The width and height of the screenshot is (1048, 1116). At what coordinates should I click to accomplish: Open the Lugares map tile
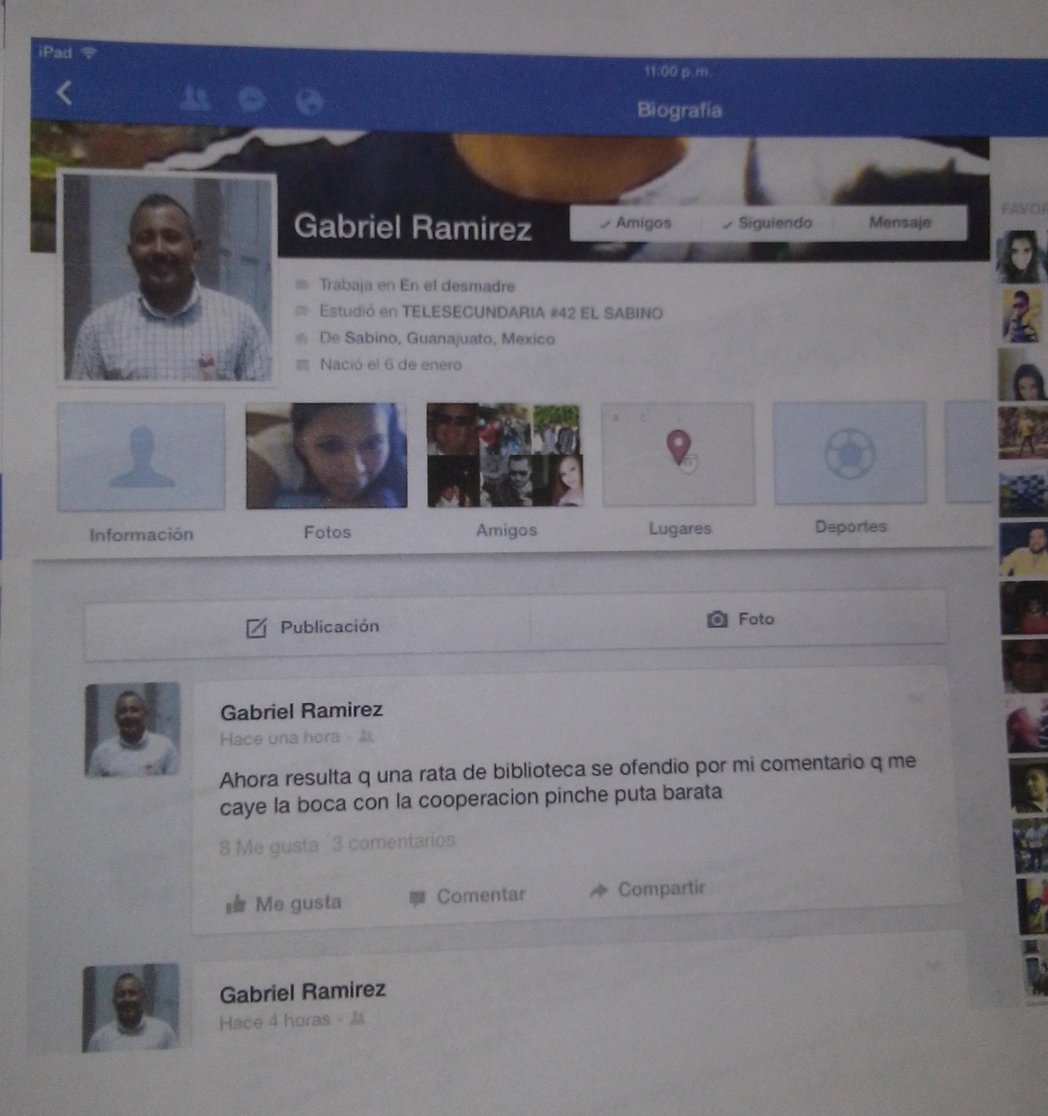point(678,454)
